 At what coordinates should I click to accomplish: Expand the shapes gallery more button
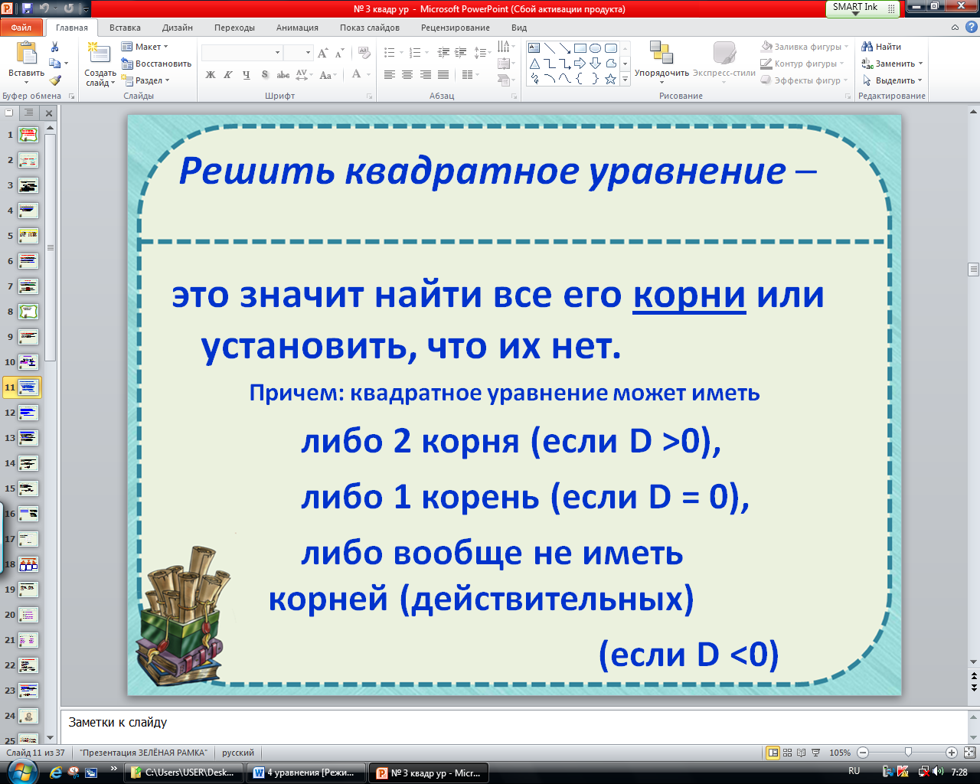625,79
